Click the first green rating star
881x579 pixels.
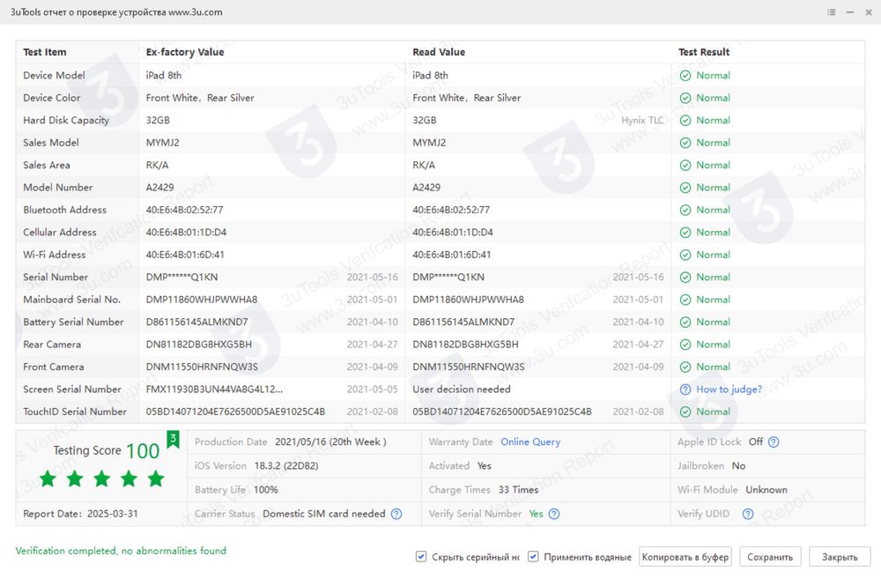[x=48, y=479]
